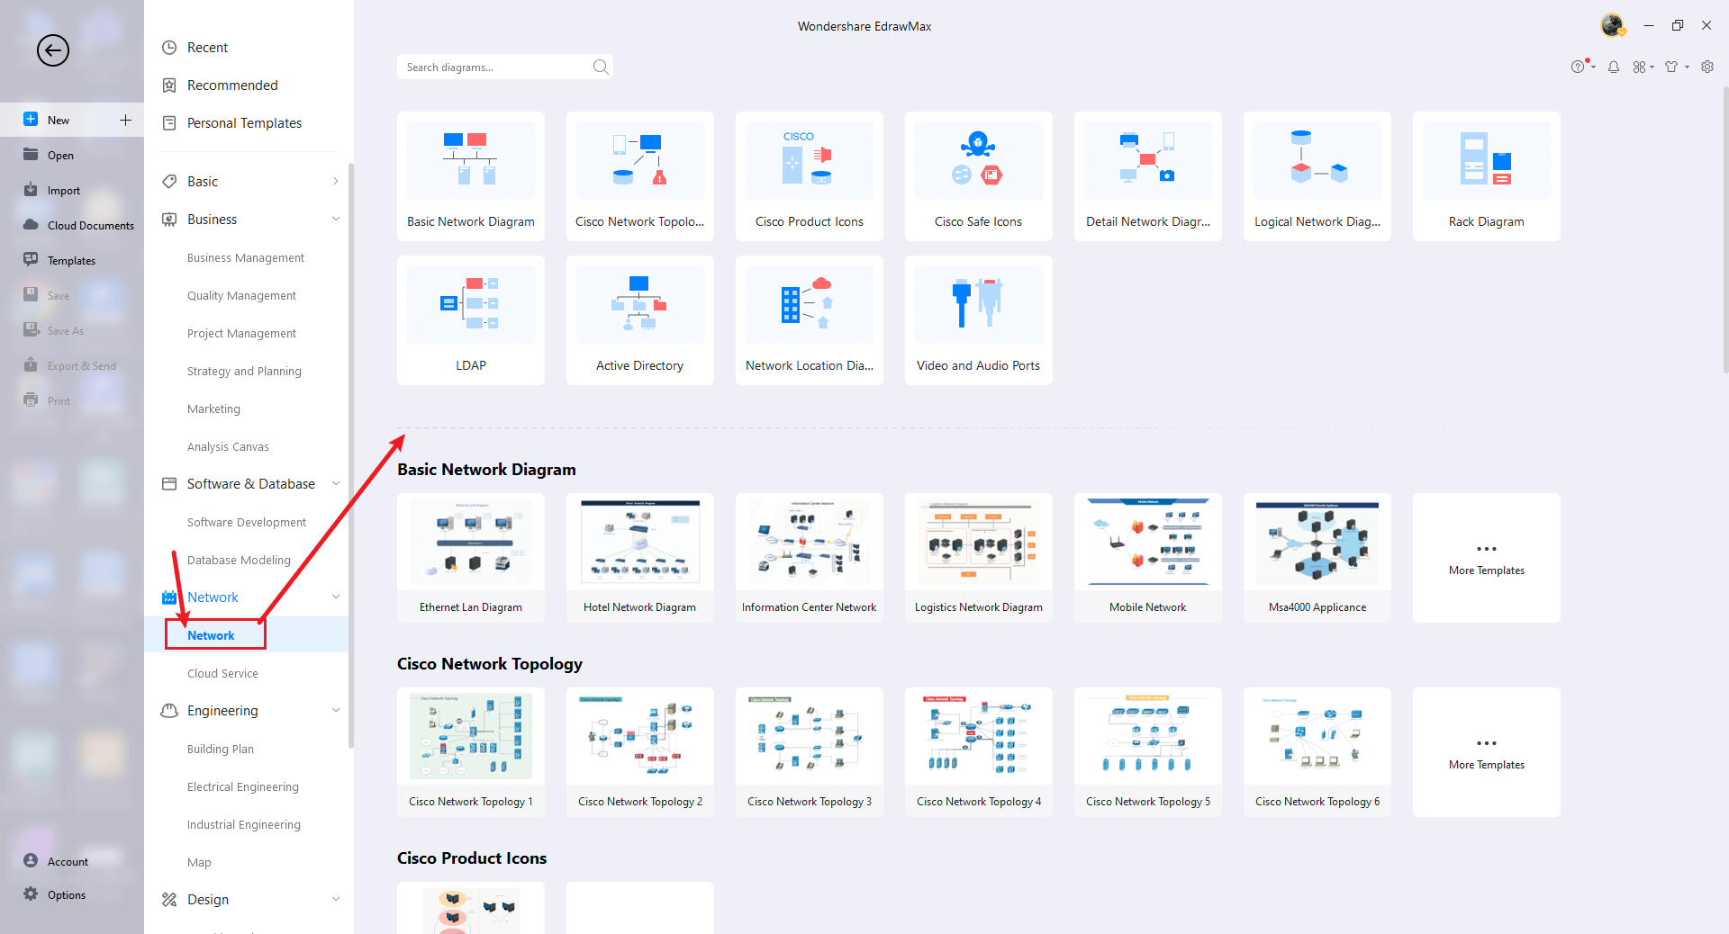The height and width of the screenshot is (934, 1729).
Task: Click the Recent clock icon
Action: coord(169,48)
